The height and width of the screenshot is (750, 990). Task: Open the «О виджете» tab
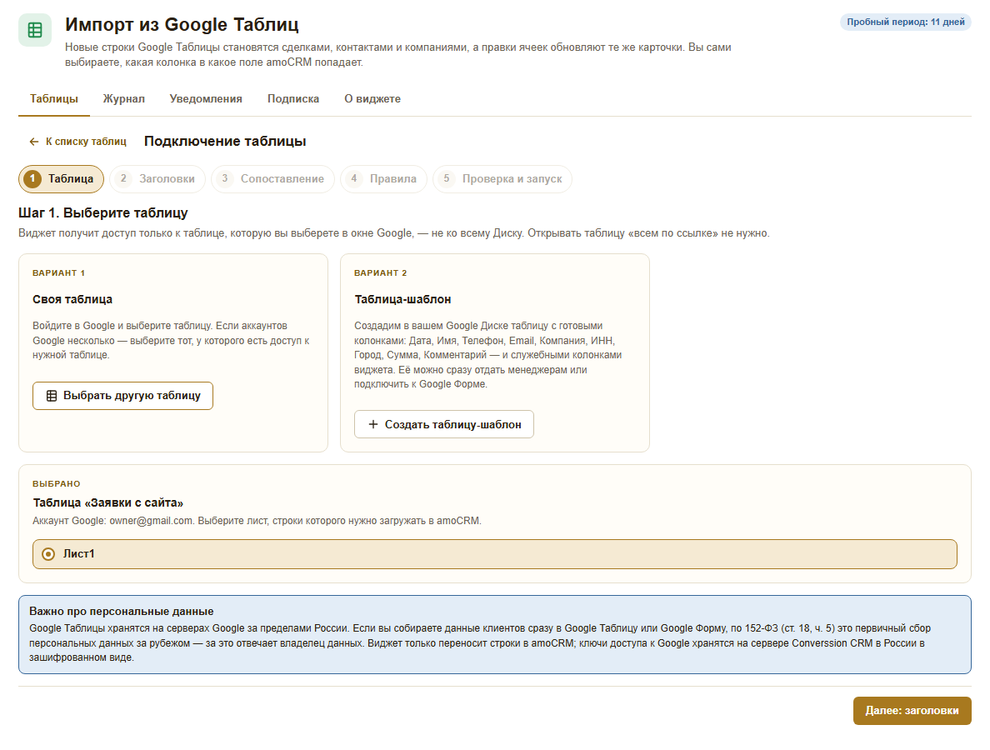372,99
